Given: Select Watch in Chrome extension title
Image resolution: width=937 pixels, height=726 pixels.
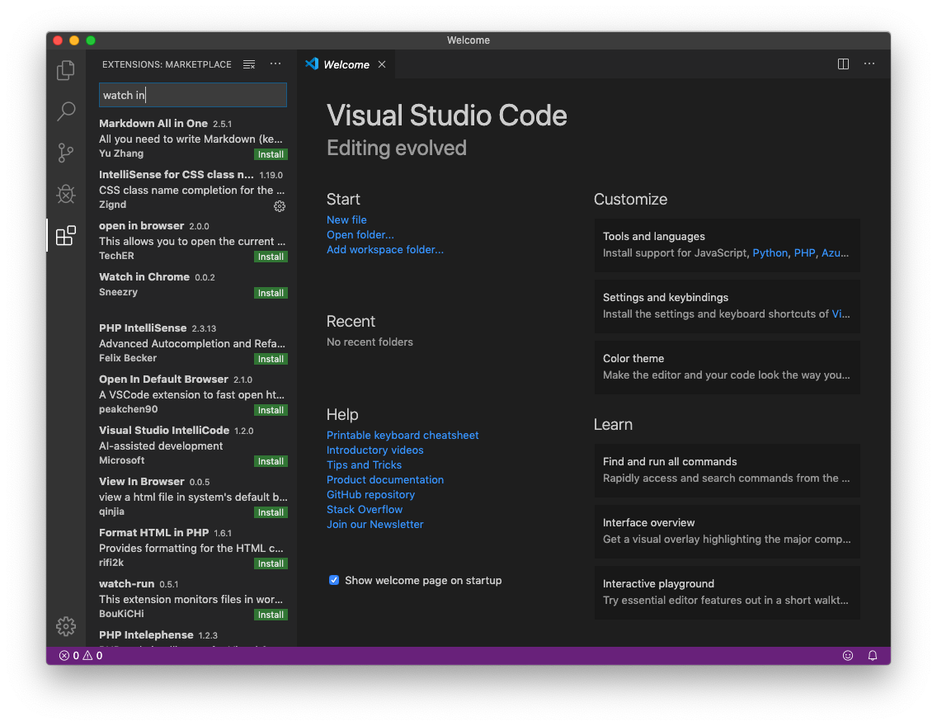Looking at the screenshot, I should pyautogui.click(x=144, y=276).
